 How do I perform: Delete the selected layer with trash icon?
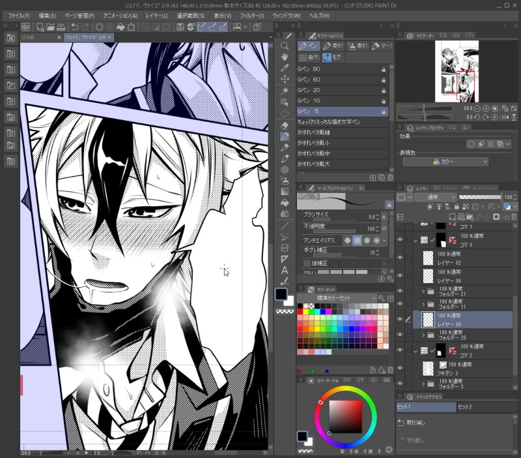(x=514, y=217)
